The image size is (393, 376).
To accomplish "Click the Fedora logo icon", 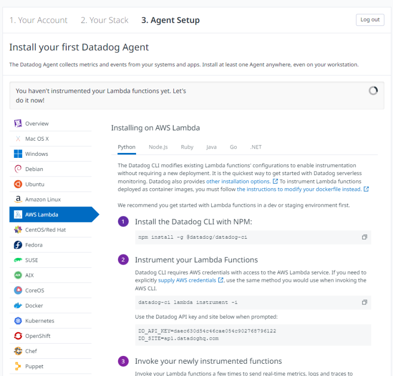I will coord(18,245).
